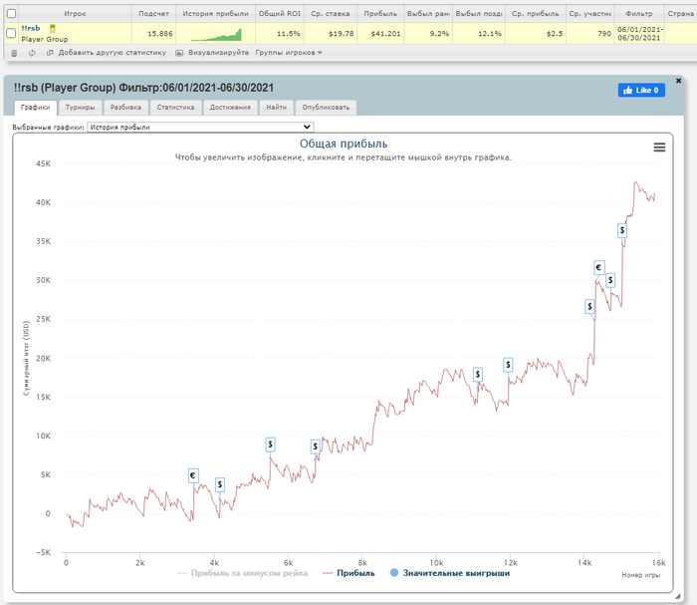Image resolution: width=697 pixels, height=605 pixels.
Task: Click the dollar win marker near game 4k
Action: (x=220, y=484)
